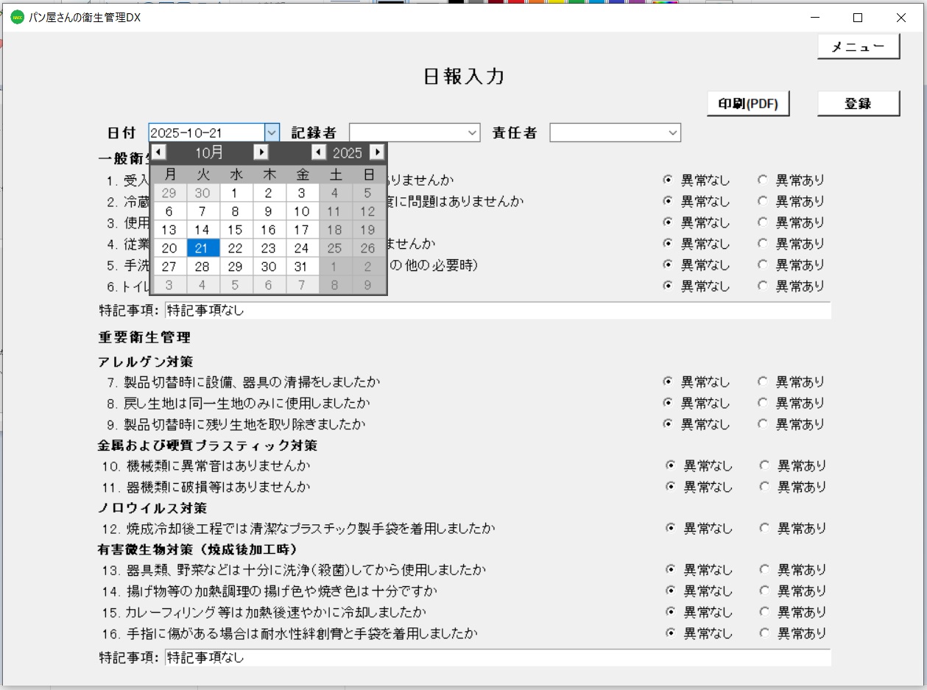Expand the 責任者 dropdown
The height and width of the screenshot is (690, 927).
[672, 133]
